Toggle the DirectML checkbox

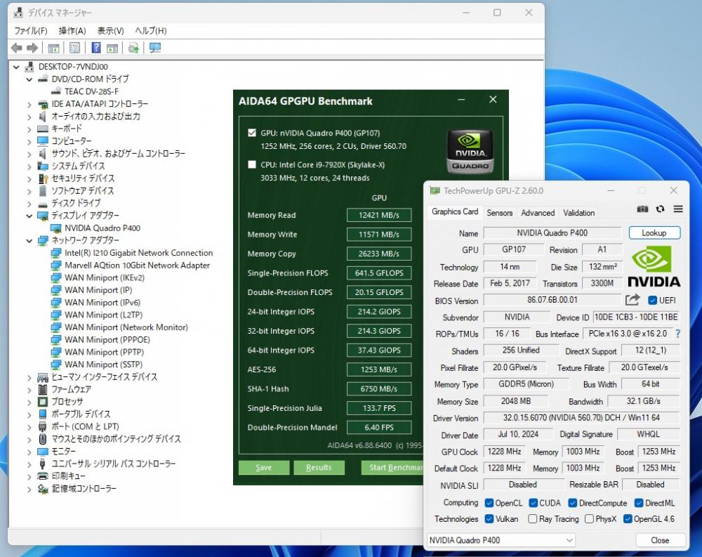(639, 503)
